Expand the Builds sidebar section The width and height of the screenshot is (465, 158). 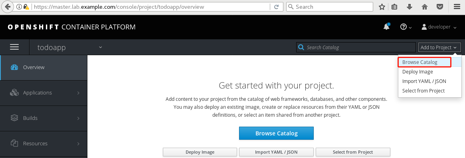click(44, 118)
